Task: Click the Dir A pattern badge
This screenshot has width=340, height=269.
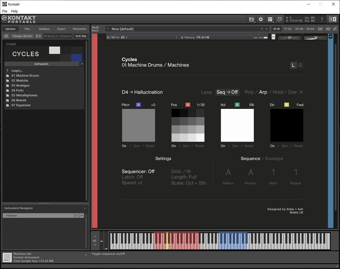Action: [286, 105]
